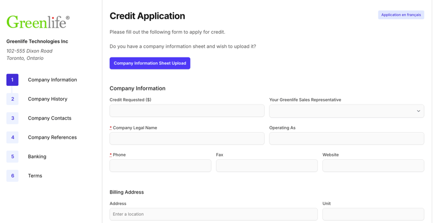Select step 3 number badge
Viewport: 433px width, 223px height.
(12, 118)
